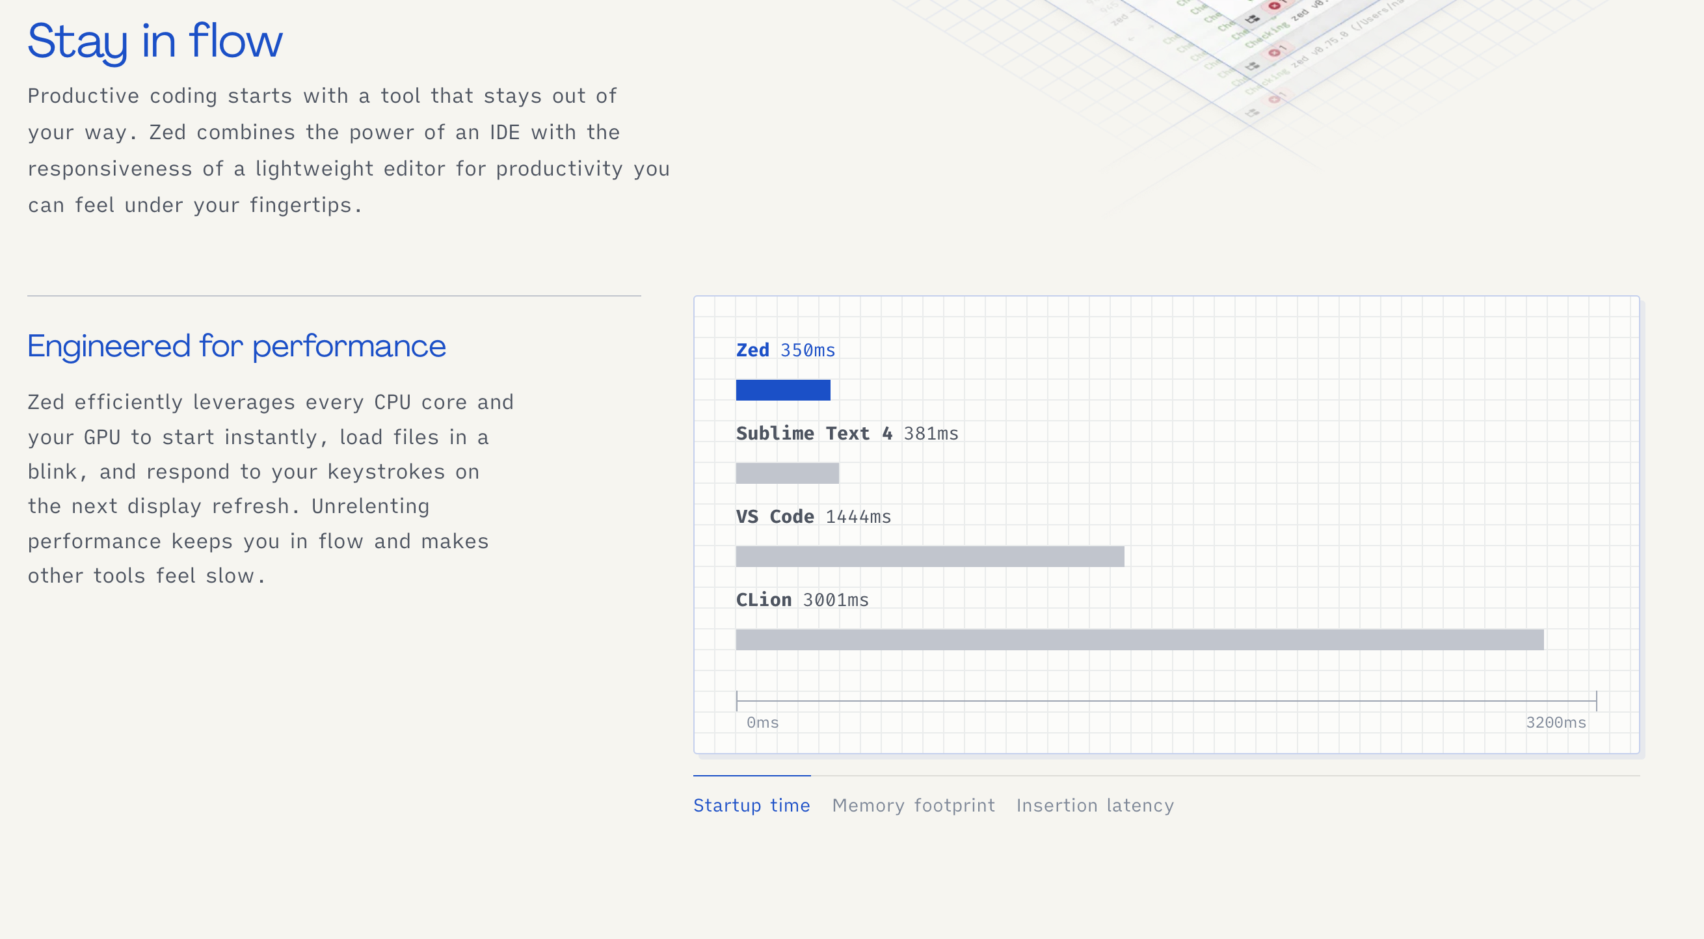Click the Engineered for performance heading
Screen dimensions: 1704x939
pyautogui.click(x=237, y=347)
